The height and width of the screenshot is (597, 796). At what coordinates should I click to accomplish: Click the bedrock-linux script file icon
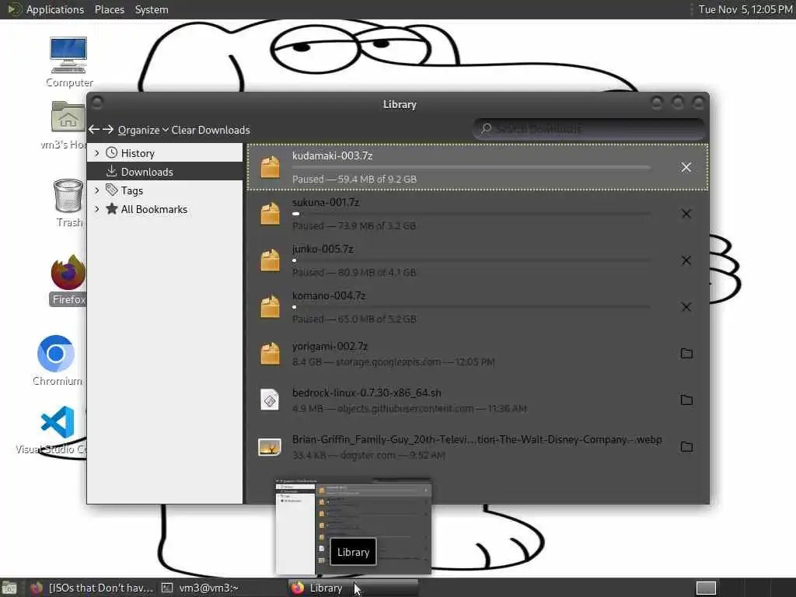[270, 400]
